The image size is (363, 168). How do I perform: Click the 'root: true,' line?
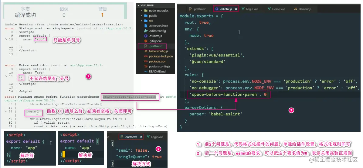(198, 23)
